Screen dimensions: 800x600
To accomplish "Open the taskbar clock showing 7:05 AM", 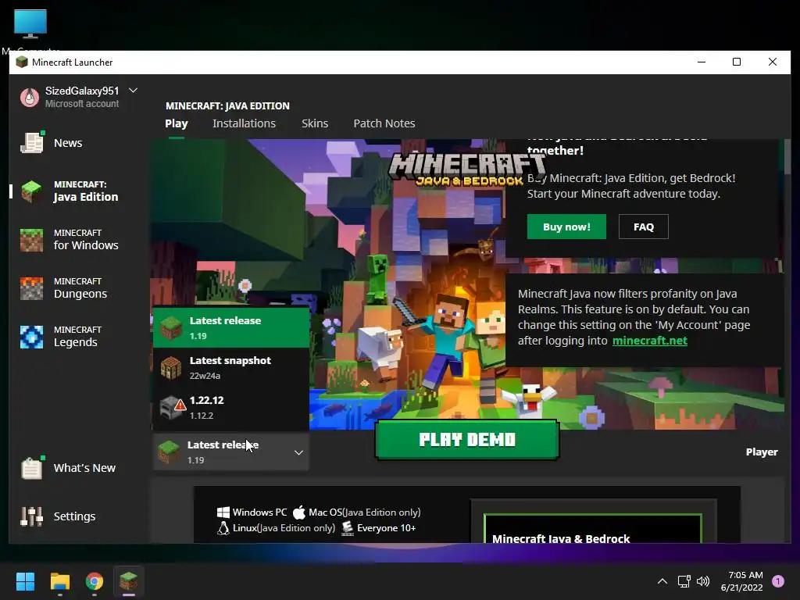I will point(742,581).
